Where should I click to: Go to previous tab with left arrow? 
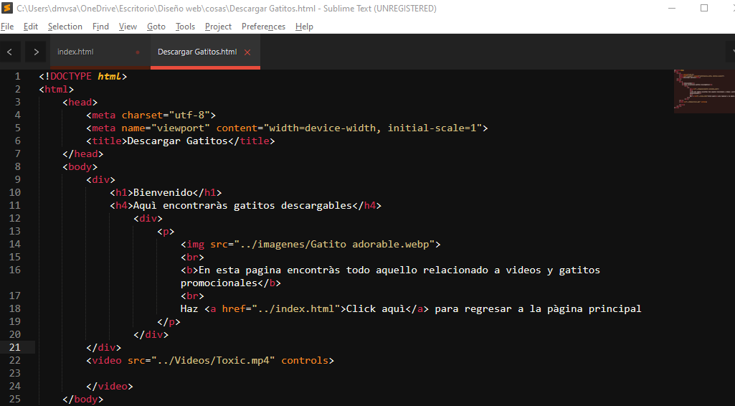[x=10, y=52]
